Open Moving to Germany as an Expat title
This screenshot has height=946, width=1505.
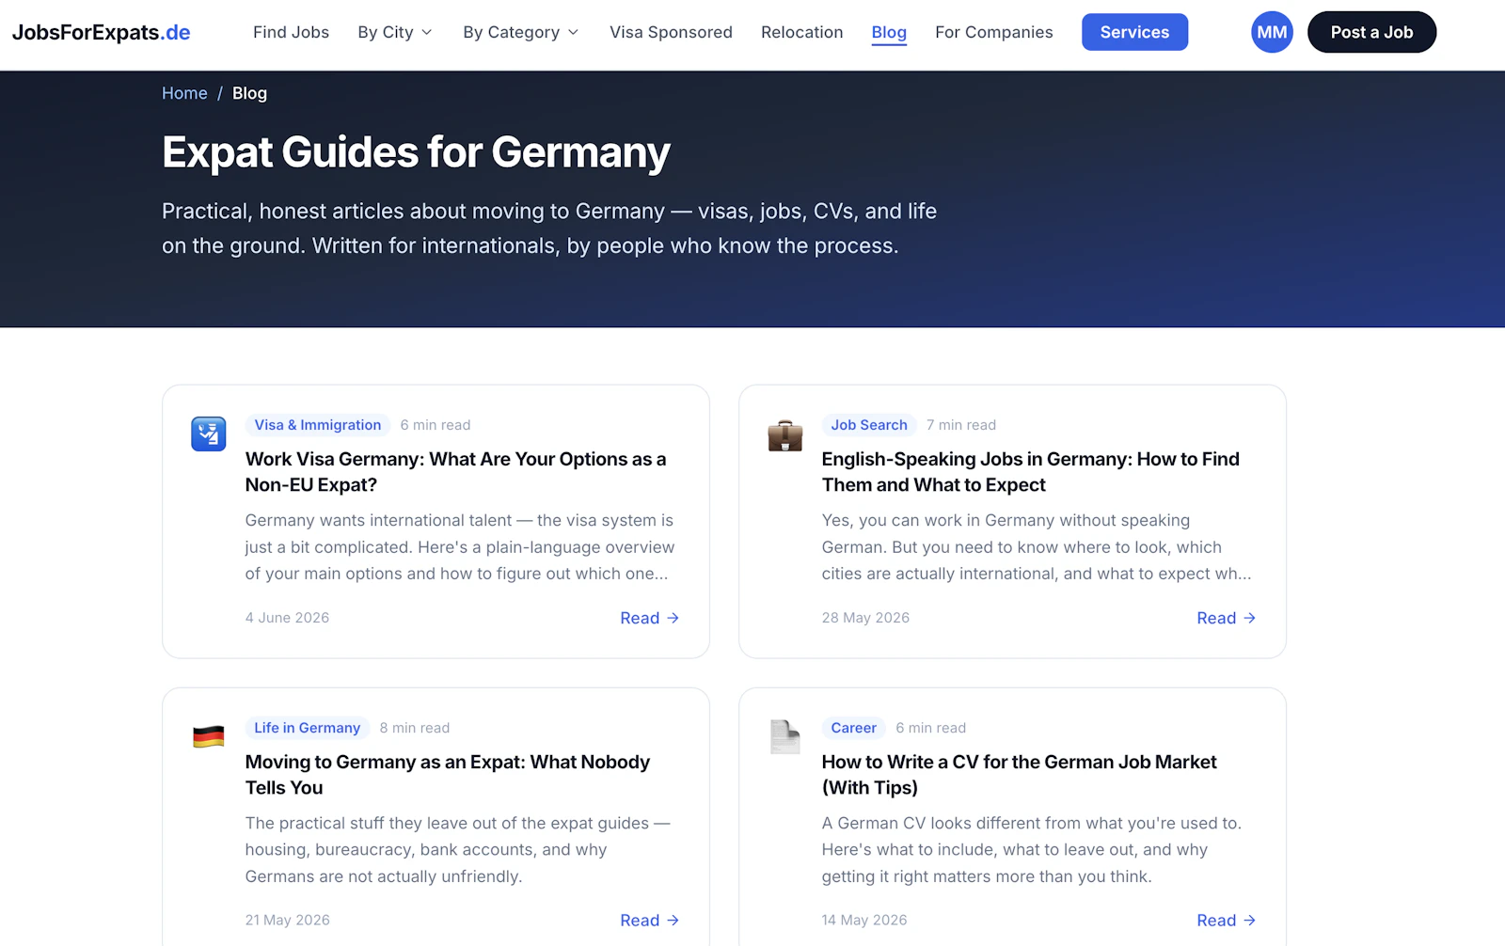[448, 775]
